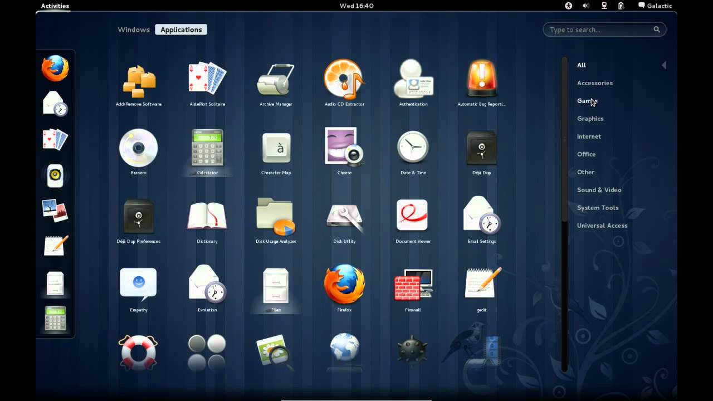Open the network indicator in top bar
713x401 pixels.
[604, 6]
